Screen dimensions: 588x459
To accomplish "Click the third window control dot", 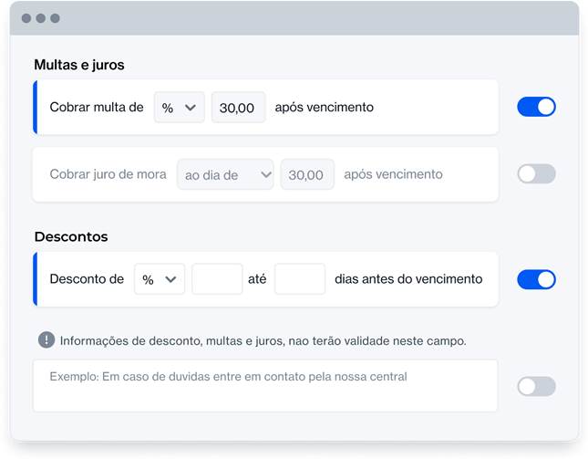I will pyautogui.click(x=56, y=18).
